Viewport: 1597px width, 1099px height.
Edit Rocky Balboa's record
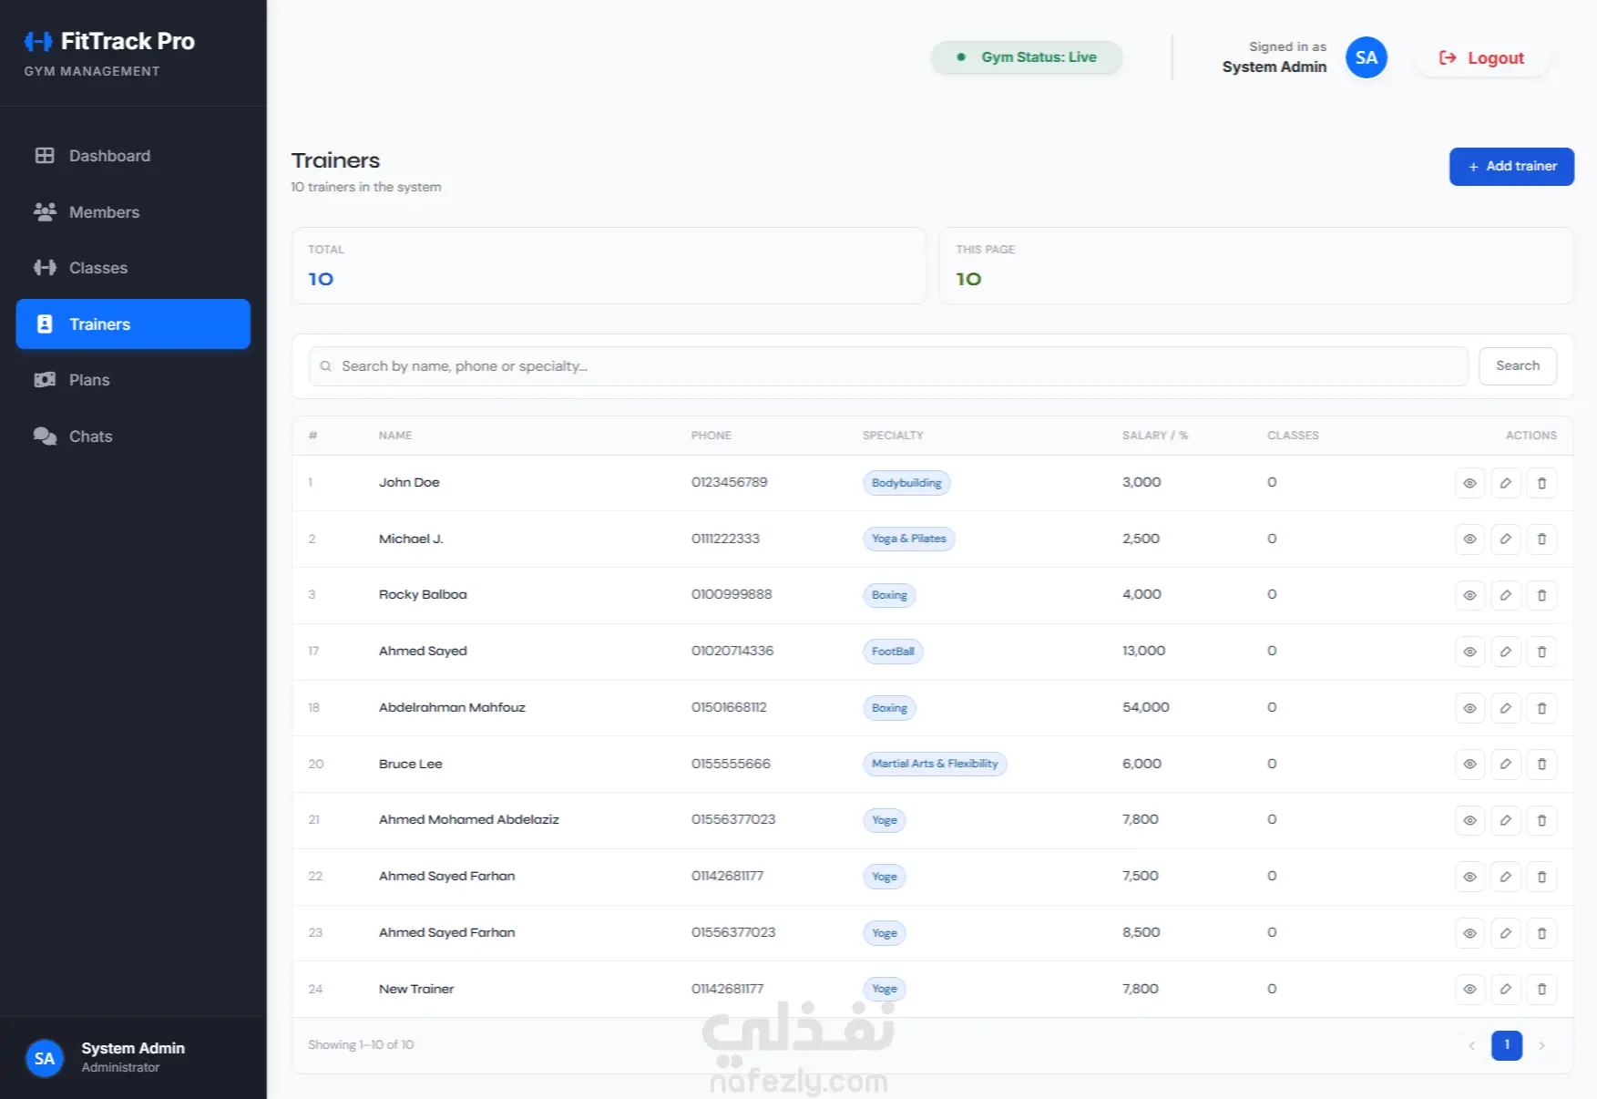coord(1506,595)
